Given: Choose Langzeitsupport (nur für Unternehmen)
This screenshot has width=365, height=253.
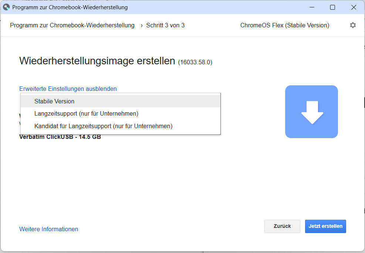Looking at the screenshot, I should [86, 113].
